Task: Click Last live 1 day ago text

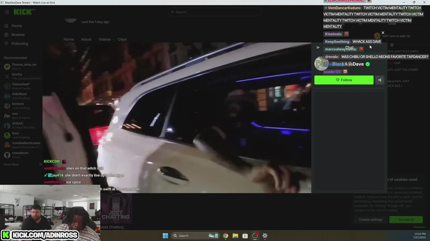Action: click(95, 22)
